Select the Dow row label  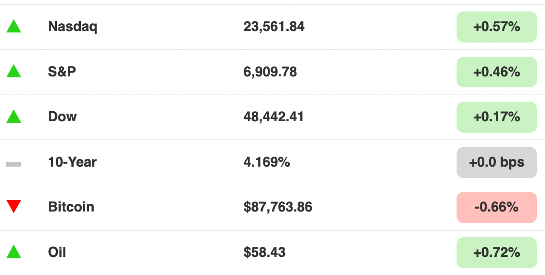pyautogui.click(x=62, y=116)
